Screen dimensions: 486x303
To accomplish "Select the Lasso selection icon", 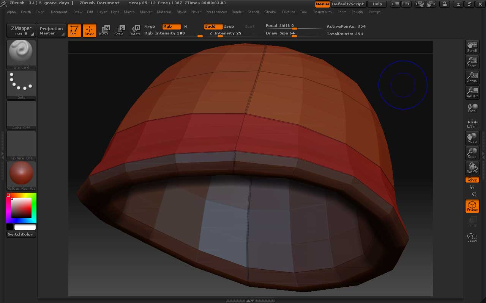I will pos(472,237).
